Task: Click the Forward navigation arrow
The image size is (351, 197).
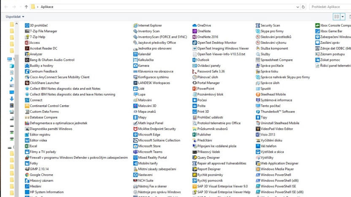Action: pos(14,7)
